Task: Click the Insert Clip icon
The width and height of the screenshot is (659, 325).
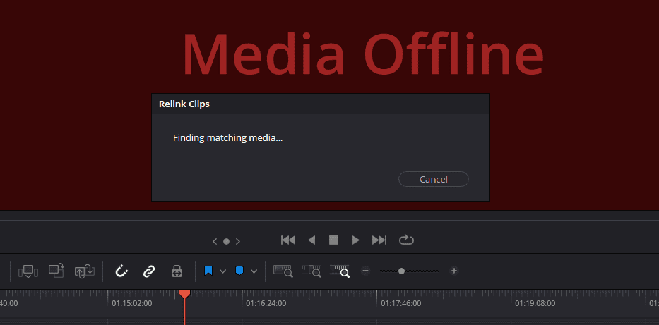Action: click(28, 271)
